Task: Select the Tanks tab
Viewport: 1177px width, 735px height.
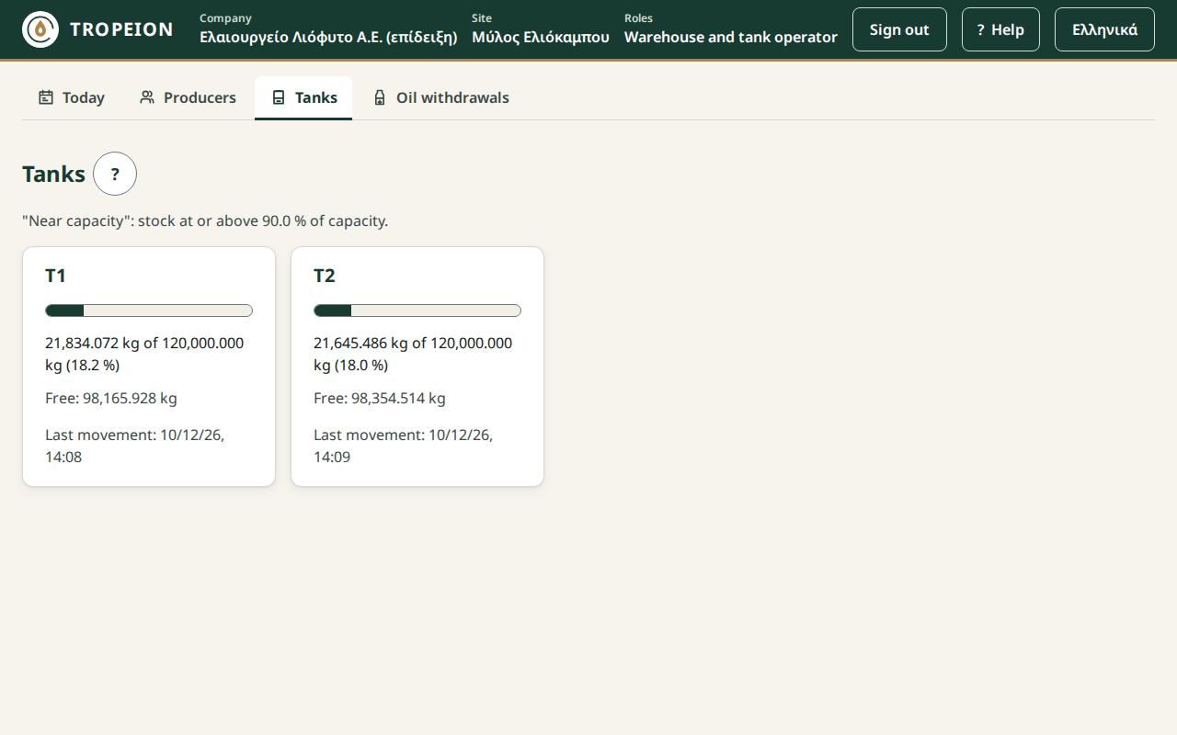Action: (x=303, y=97)
